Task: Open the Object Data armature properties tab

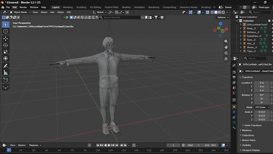Action: click(x=234, y=123)
